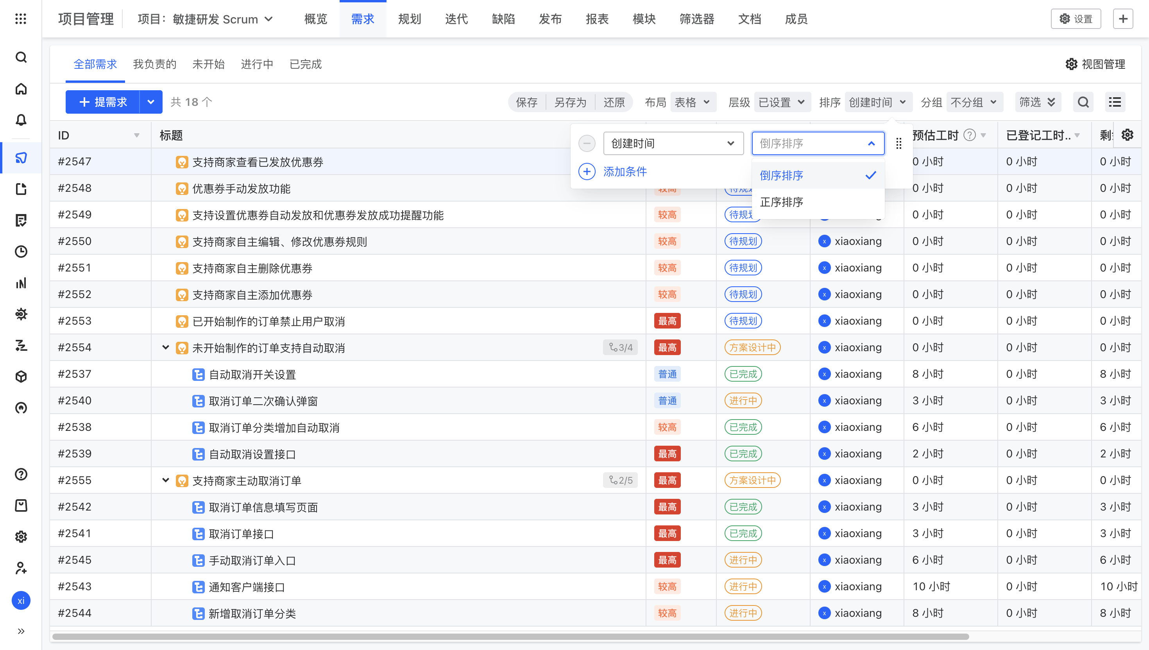
Task: Remove the sort condition with minus icon
Action: pos(586,143)
